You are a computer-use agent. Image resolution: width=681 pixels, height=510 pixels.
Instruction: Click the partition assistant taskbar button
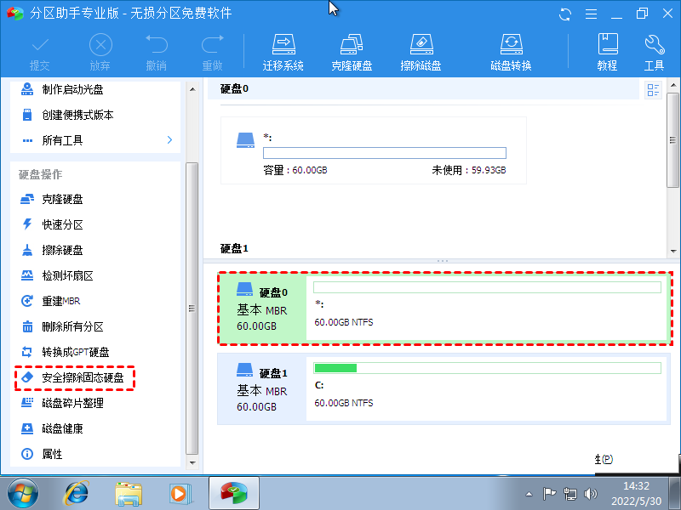234,494
